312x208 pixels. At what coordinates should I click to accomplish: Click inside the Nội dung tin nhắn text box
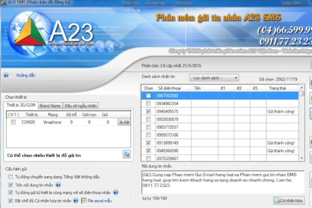223,182
